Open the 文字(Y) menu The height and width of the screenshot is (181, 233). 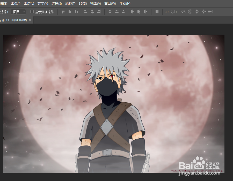coord(43,3)
